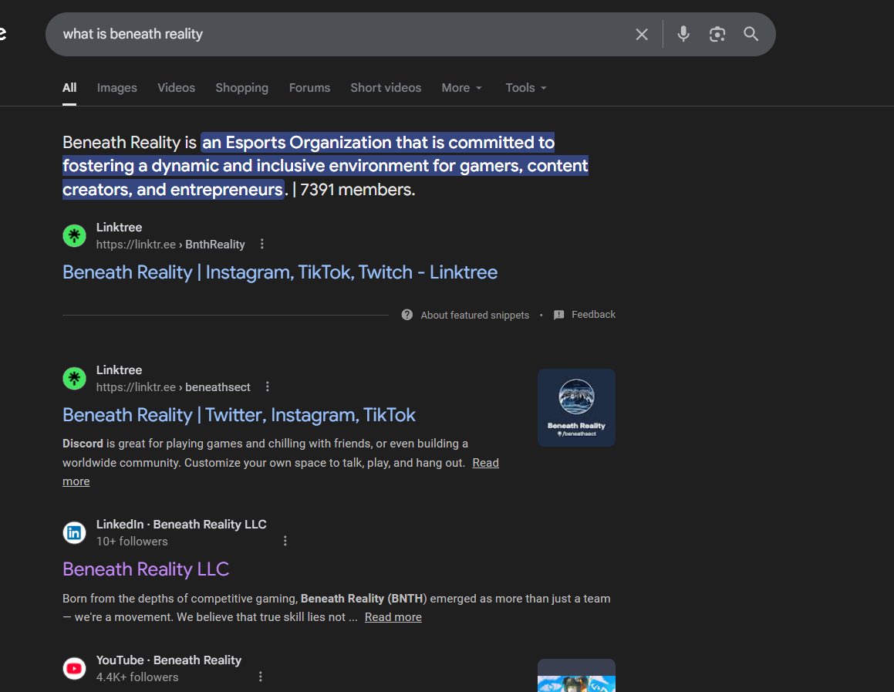Click the '7391 members.' text
Screen dimensions: 894x692
point(357,189)
